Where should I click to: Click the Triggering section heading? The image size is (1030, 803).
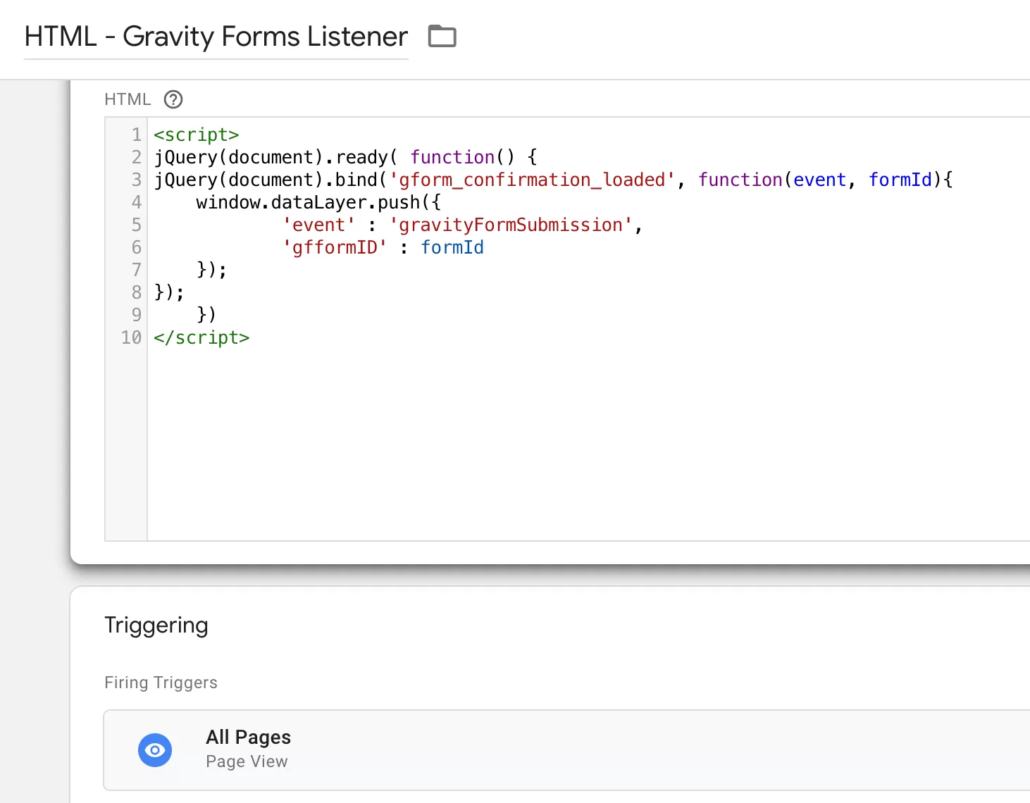click(156, 625)
